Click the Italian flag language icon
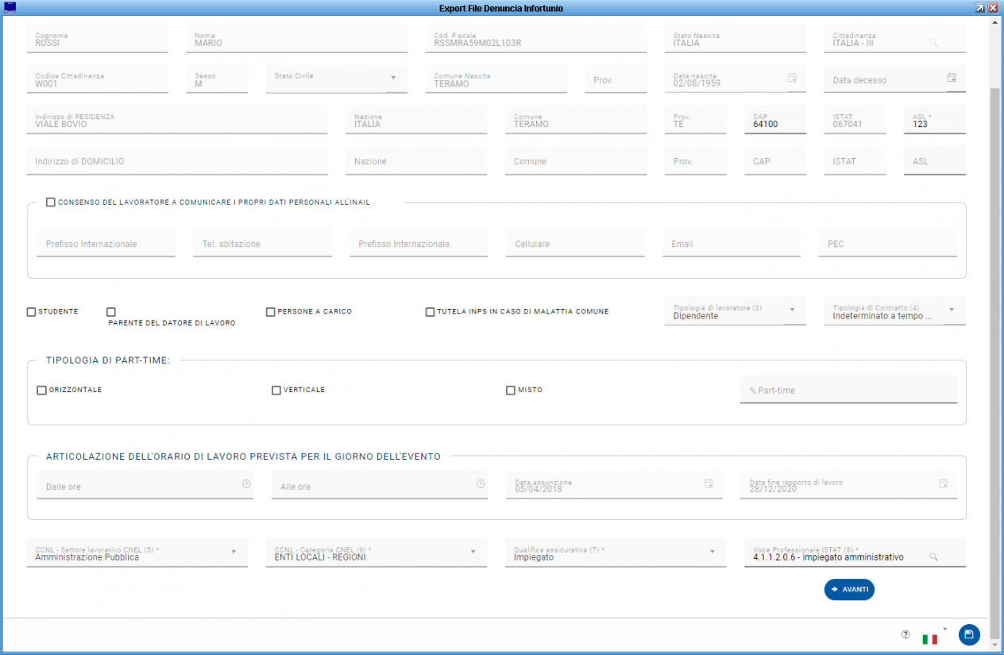 click(x=929, y=638)
